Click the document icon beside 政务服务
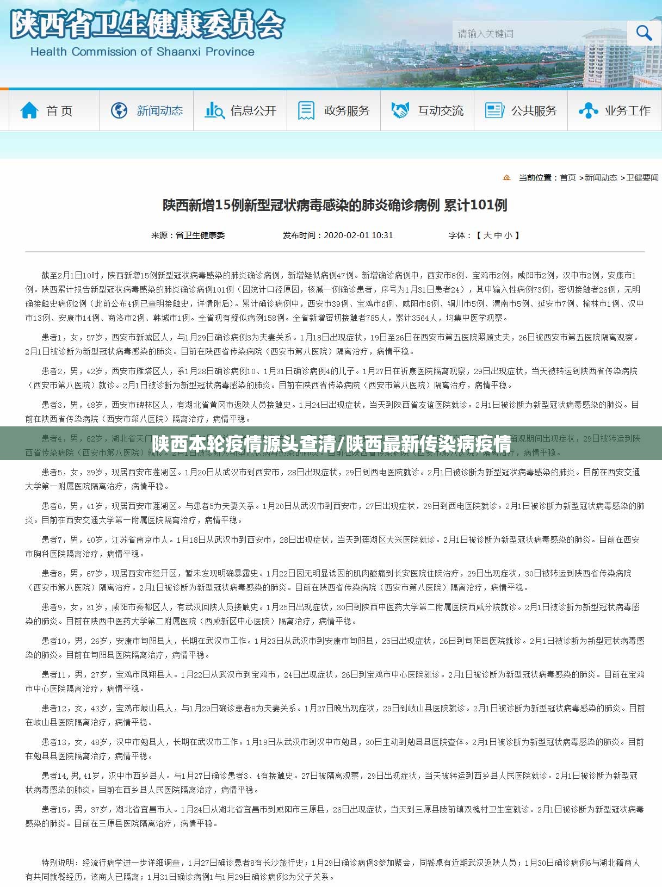 (306, 110)
